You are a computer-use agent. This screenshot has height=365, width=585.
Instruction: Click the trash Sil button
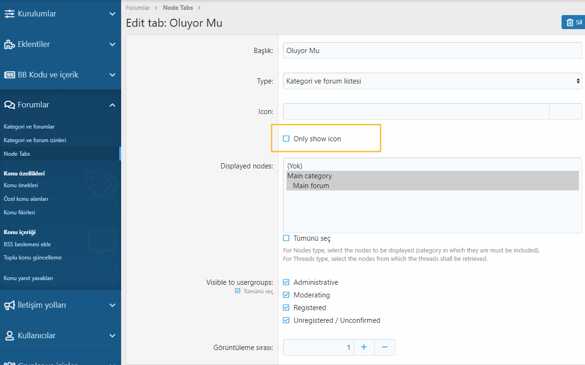point(573,23)
